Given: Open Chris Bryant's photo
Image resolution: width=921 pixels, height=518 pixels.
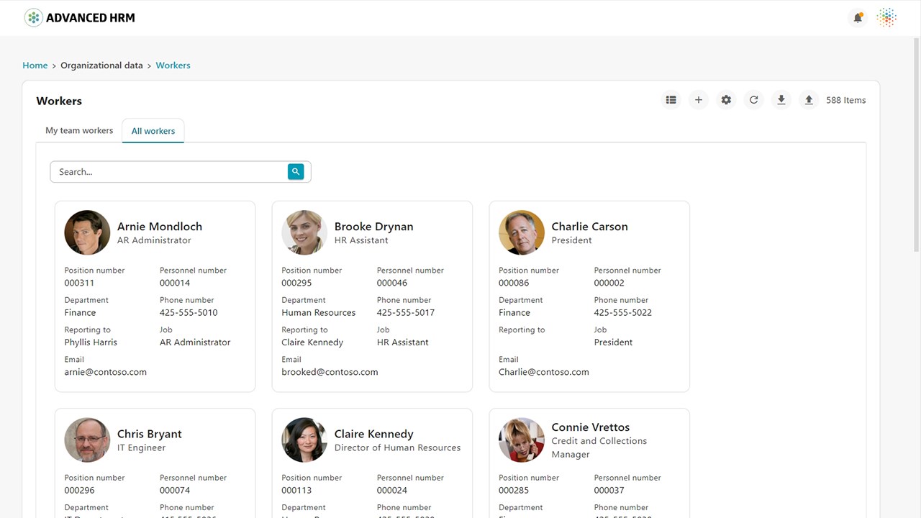Looking at the screenshot, I should click(x=87, y=440).
